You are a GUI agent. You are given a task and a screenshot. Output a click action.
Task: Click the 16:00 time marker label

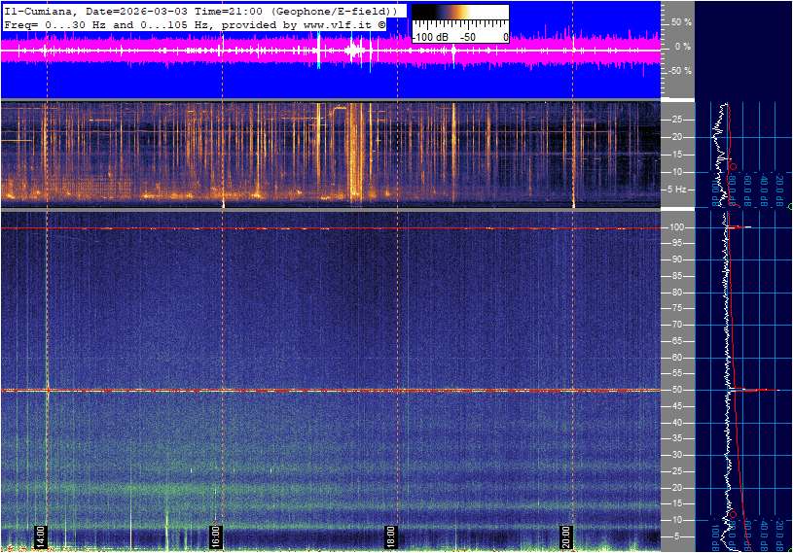tap(216, 536)
